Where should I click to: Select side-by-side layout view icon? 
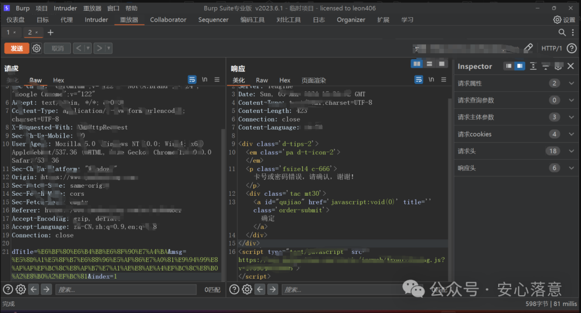pyautogui.click(x=417, y=63)
